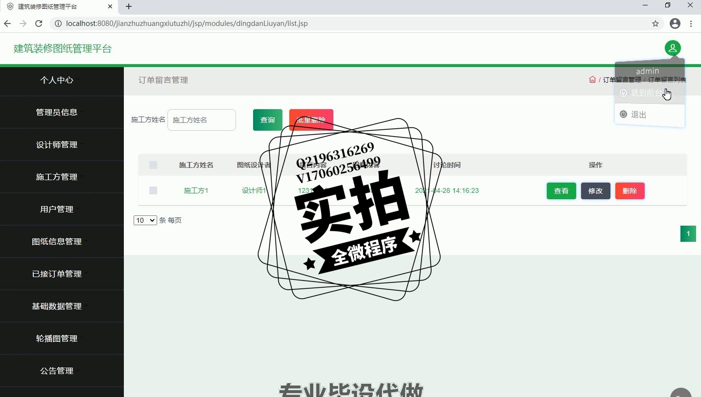Click the 批量删除 button
The width and height of the screenshot is (701, 397).
pyautogui.click(x=311, y=120)
